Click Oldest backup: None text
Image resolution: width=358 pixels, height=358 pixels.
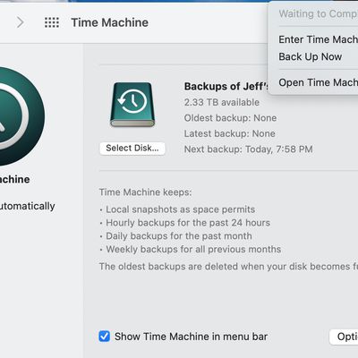coord(230,118)
